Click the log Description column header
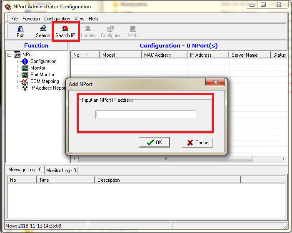 (x=168, y=180)
